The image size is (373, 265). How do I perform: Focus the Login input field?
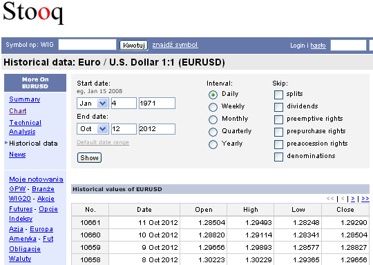click(348, 45)
